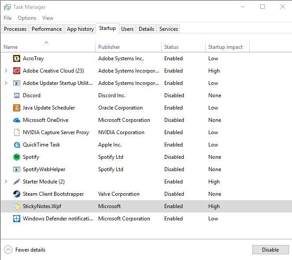Click High impact in Starter Module row
292x260 pixels.
(214, 182)
